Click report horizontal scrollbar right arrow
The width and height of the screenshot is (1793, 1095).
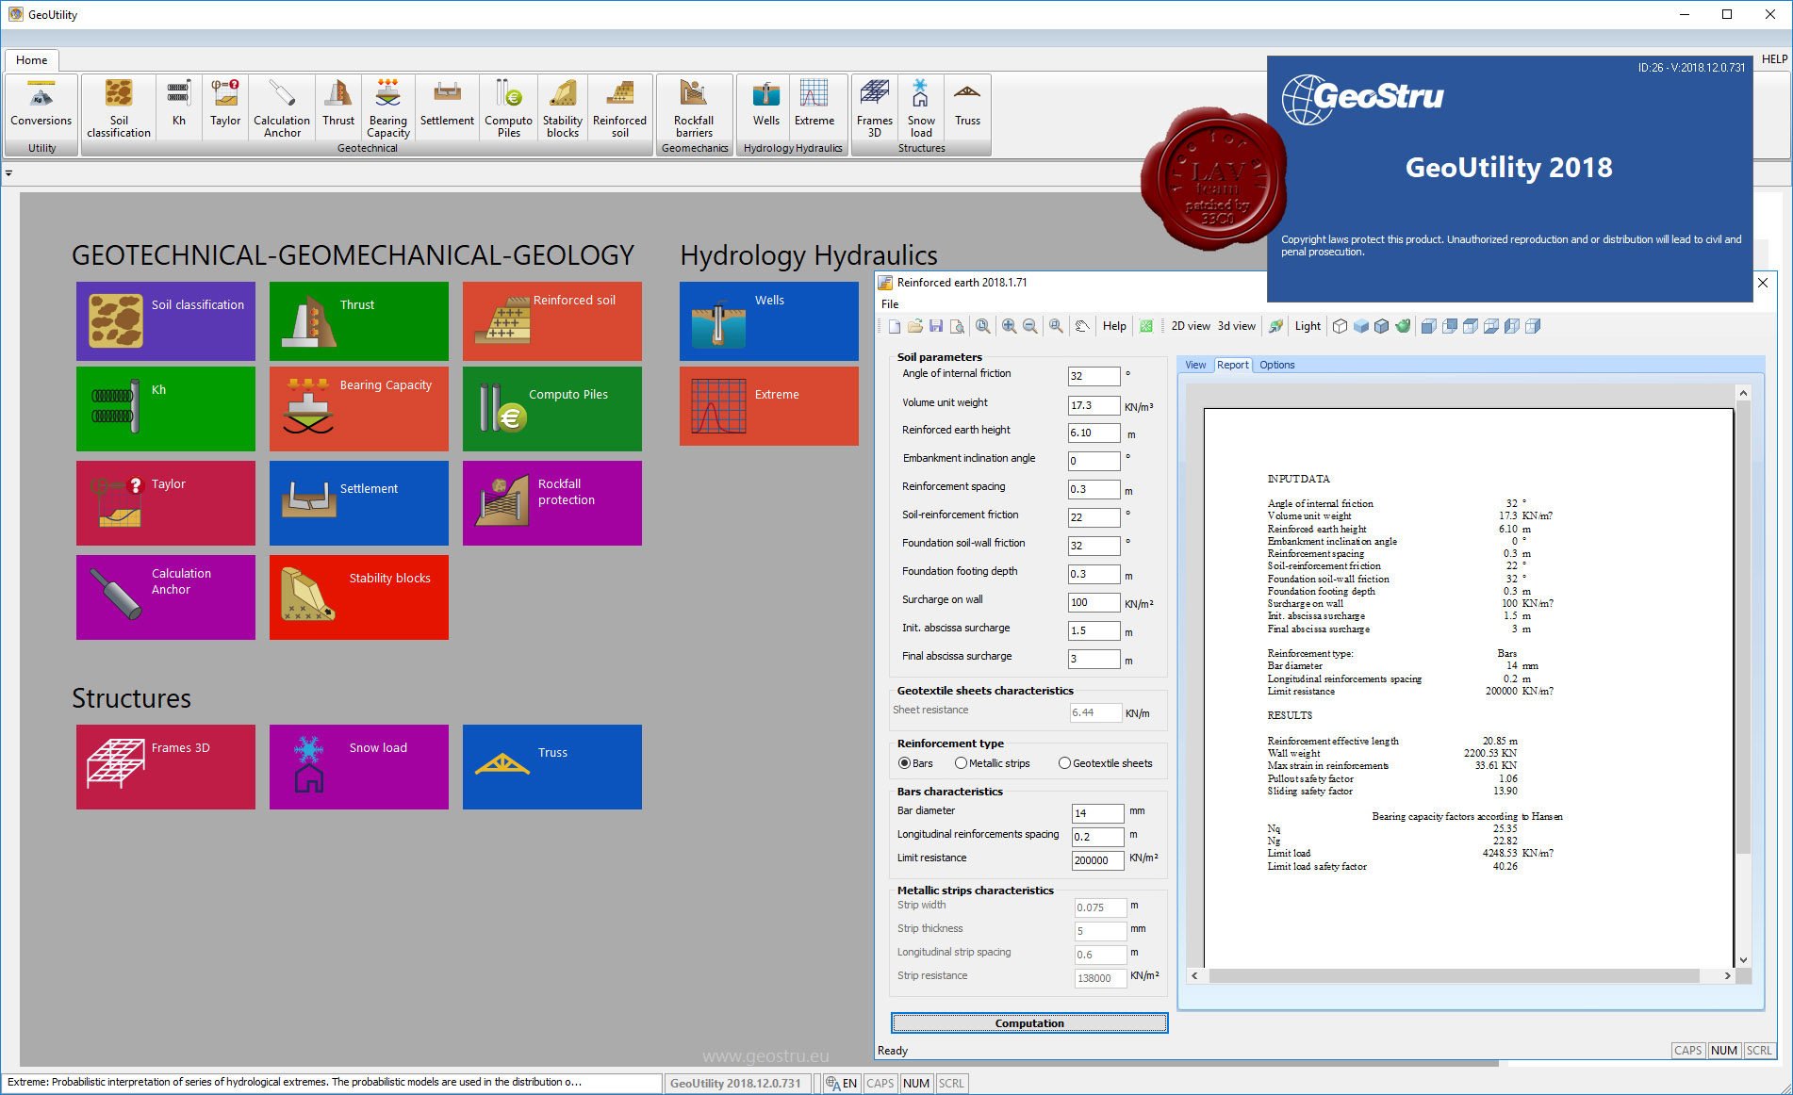coord(1727,975)
